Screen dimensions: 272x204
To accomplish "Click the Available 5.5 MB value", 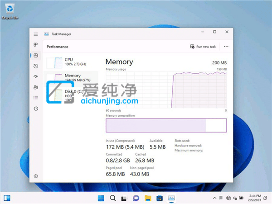I will [157, 147].
